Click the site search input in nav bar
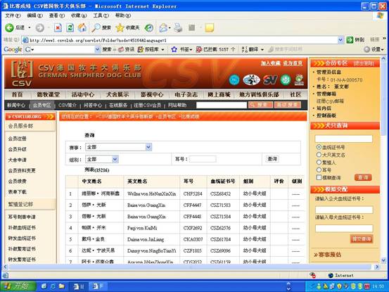Screen dimensions: 389x292 pyautogui.click(x=222, y=105)
